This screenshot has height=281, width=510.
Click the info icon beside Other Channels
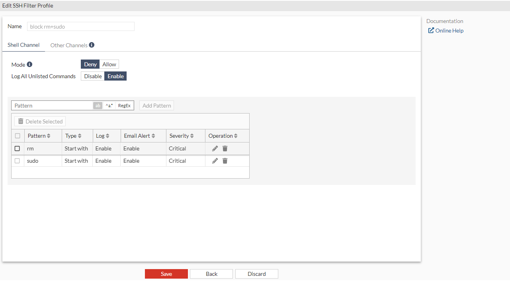pyautogui.click(x=92, y=45)
